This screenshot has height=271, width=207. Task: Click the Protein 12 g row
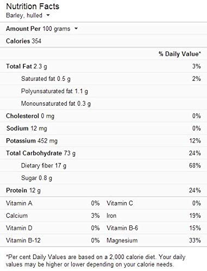coord(103,190)
